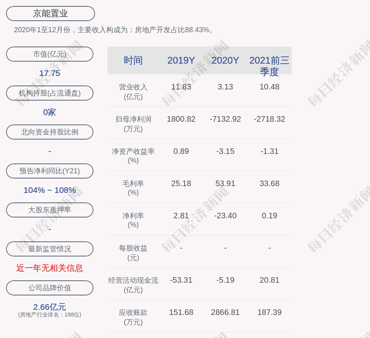Click the ROE value -3.15
Image resolution: width=370 pixels, height=338 pixels.
click(x=225, y=151)
